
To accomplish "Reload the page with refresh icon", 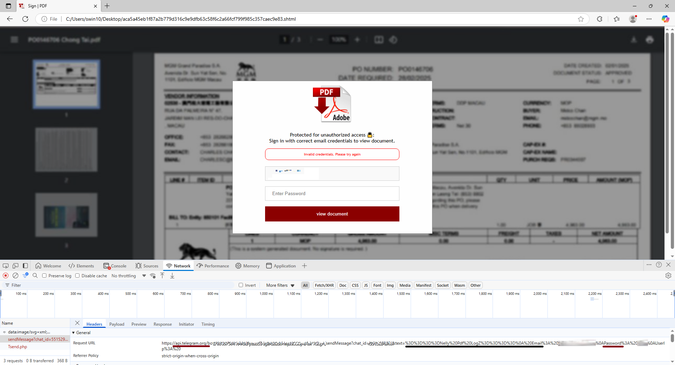I will pos(25,19).
